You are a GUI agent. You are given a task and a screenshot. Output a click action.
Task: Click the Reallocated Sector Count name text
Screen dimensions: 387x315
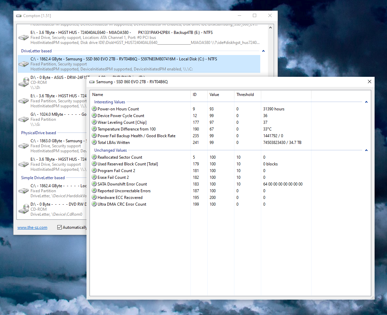(120, 157)
